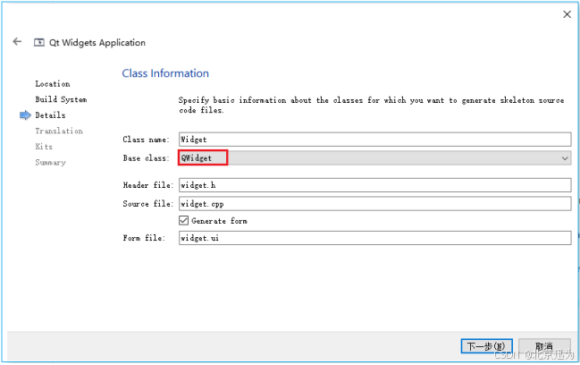Click into the Form file input field
Viewport: 580px width, 365px height.
374,238
